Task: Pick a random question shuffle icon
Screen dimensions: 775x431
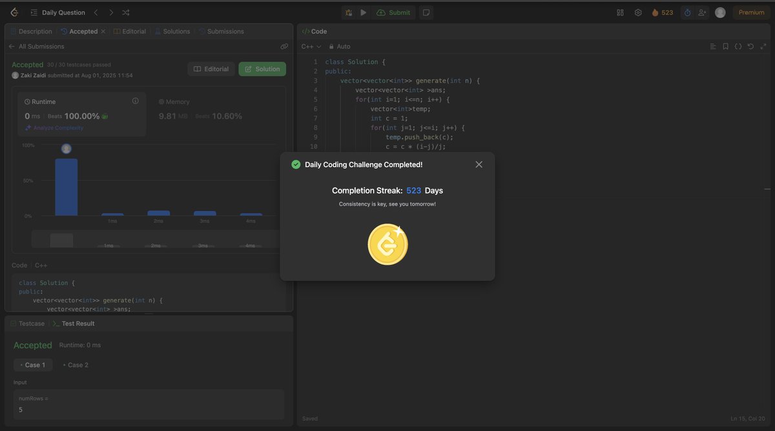Action: click(x=126, y=12)
